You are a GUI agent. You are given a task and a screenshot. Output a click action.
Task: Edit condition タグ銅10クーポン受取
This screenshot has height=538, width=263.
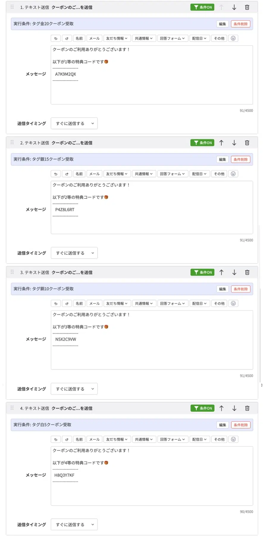pyautogui.click(x=223, y=289)
